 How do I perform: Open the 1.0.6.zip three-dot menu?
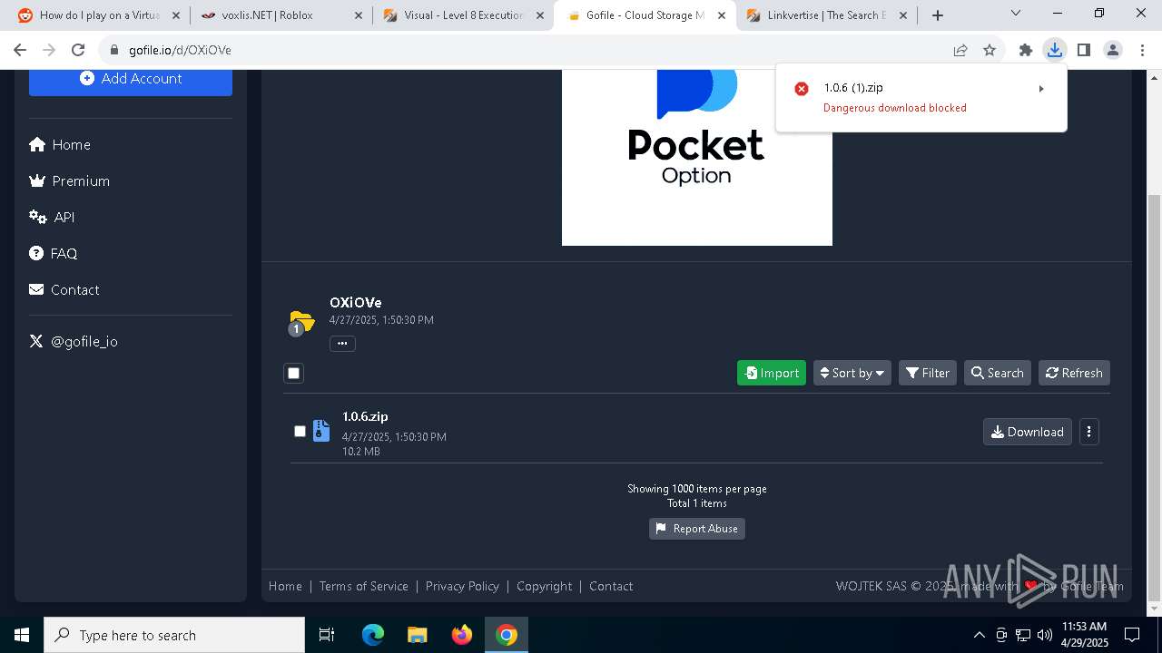[x=1089, y=432]
